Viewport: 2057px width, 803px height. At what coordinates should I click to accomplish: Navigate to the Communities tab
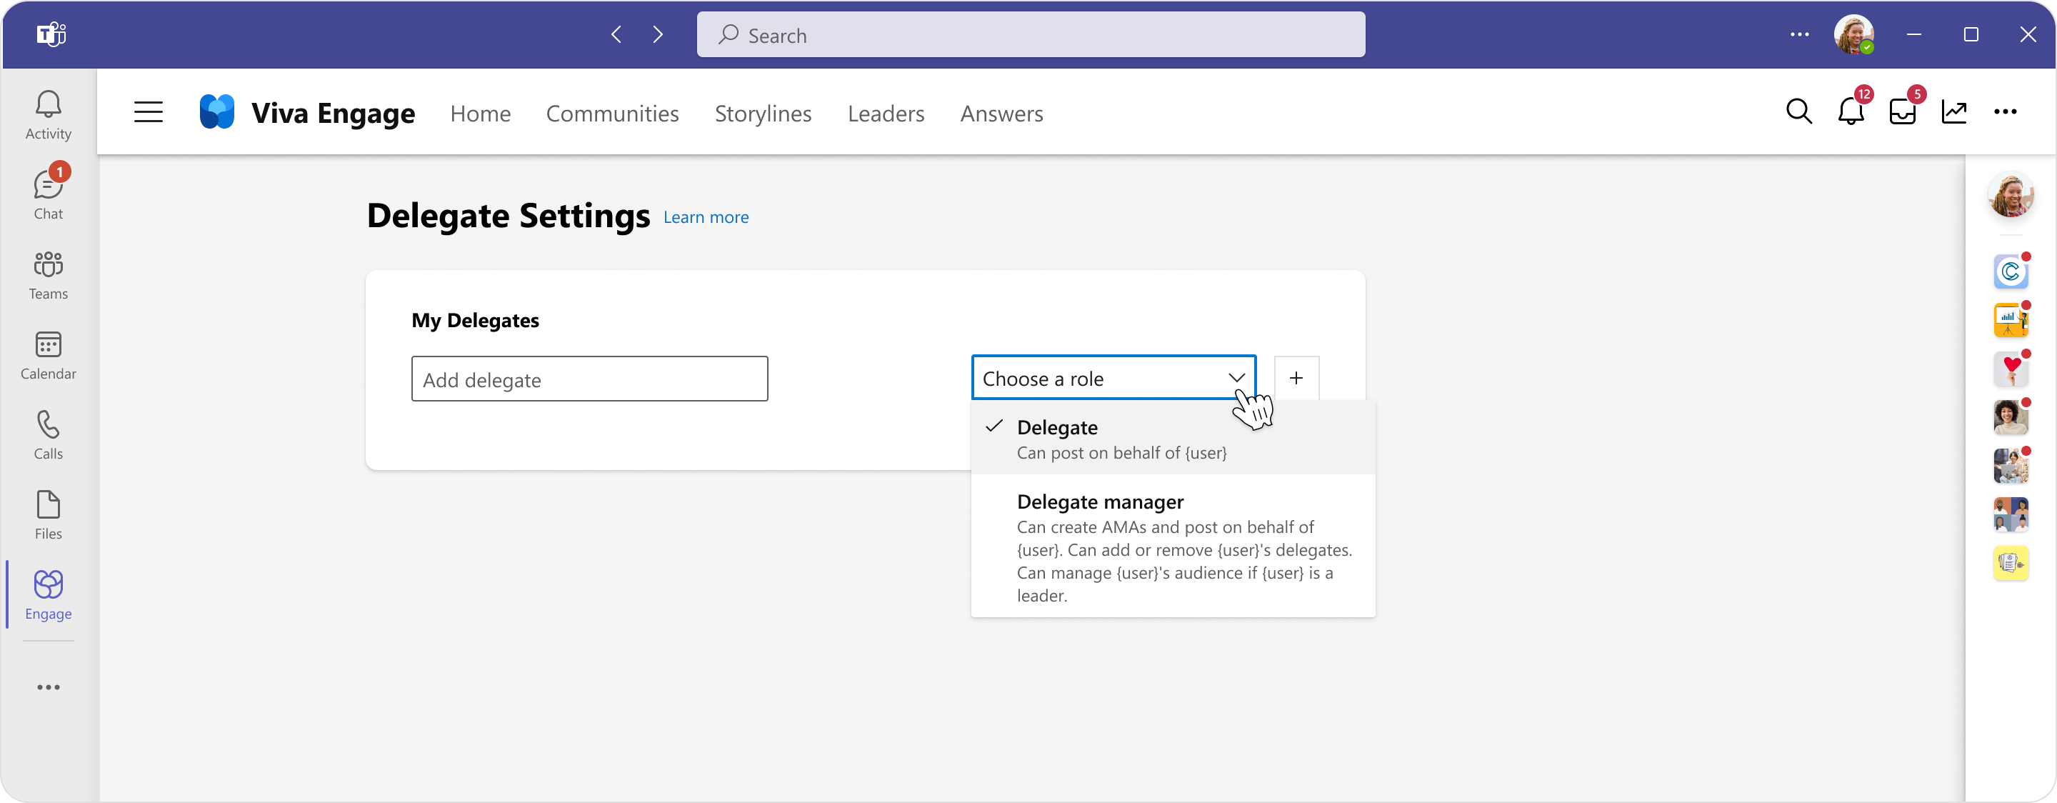coord(613,113)
